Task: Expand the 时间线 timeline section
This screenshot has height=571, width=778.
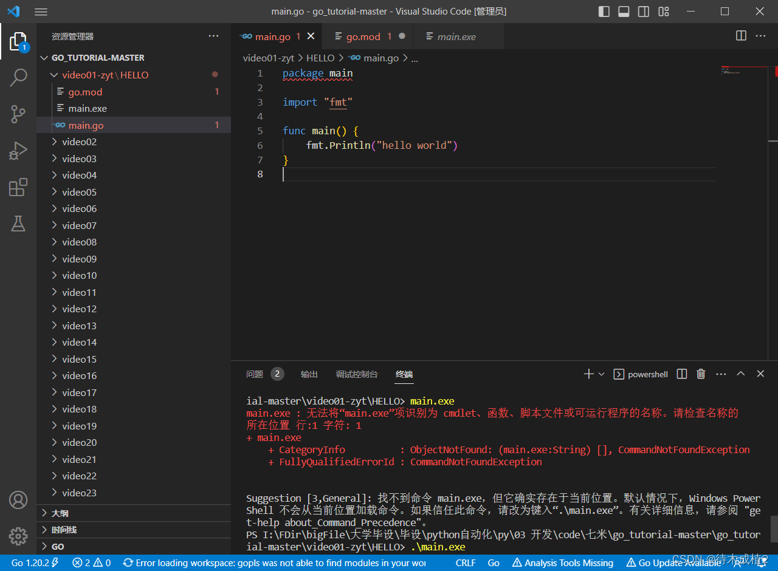Action: [x=134, y=530]
